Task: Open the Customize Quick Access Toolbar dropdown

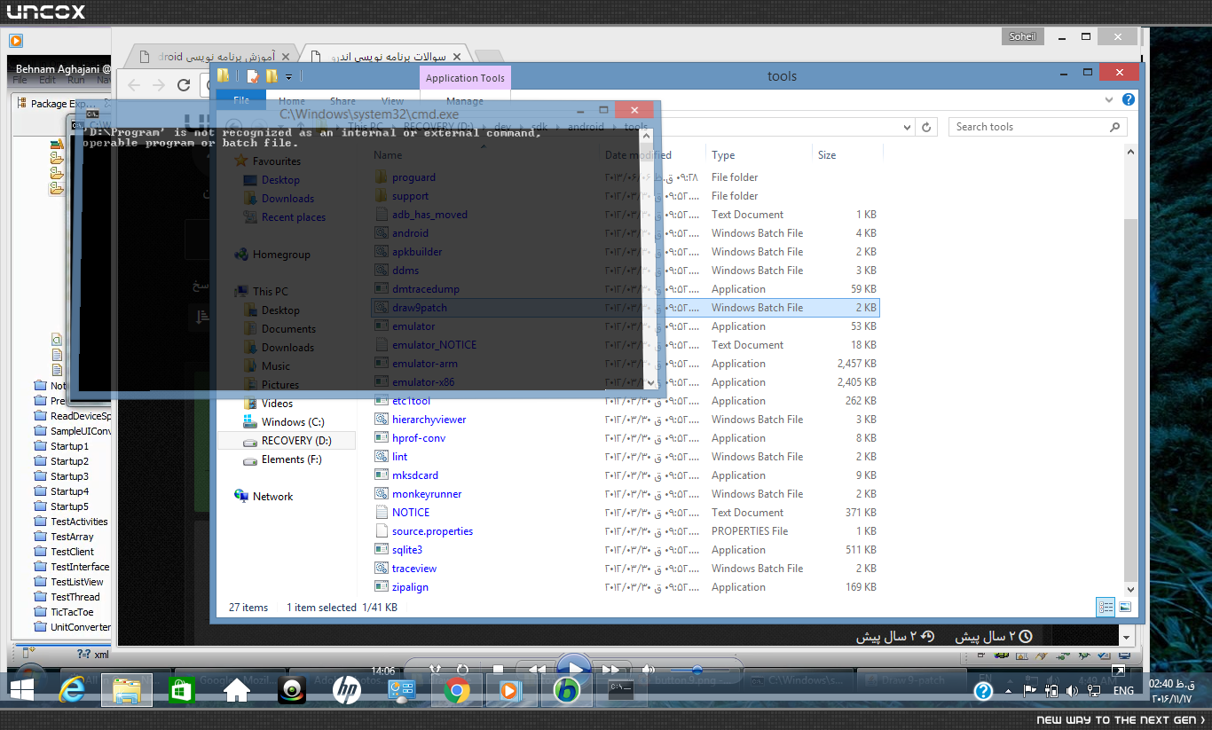Action: [x=289, y=77]
